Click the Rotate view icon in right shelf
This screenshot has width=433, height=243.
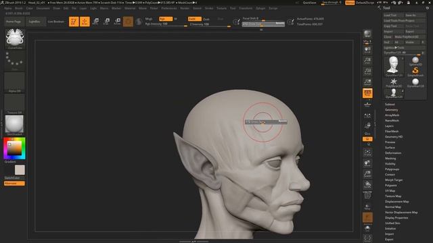367,185
